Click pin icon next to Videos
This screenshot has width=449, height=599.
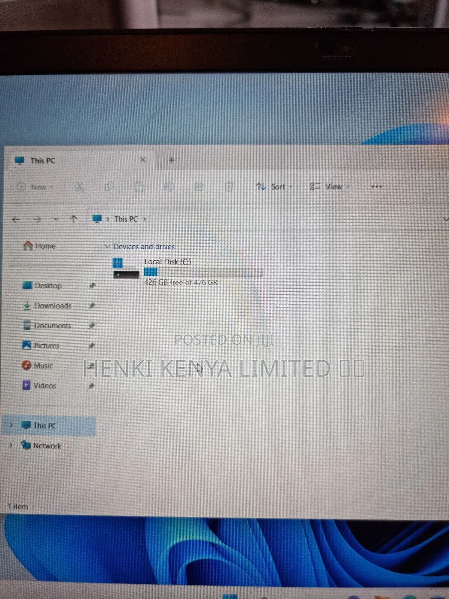coord(91,386)
